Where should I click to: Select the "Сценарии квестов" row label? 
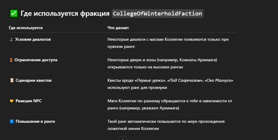(x=33, y=80)
